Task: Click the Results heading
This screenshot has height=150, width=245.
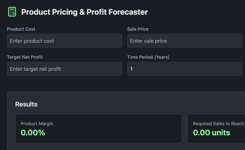Action: coord(26,104)
